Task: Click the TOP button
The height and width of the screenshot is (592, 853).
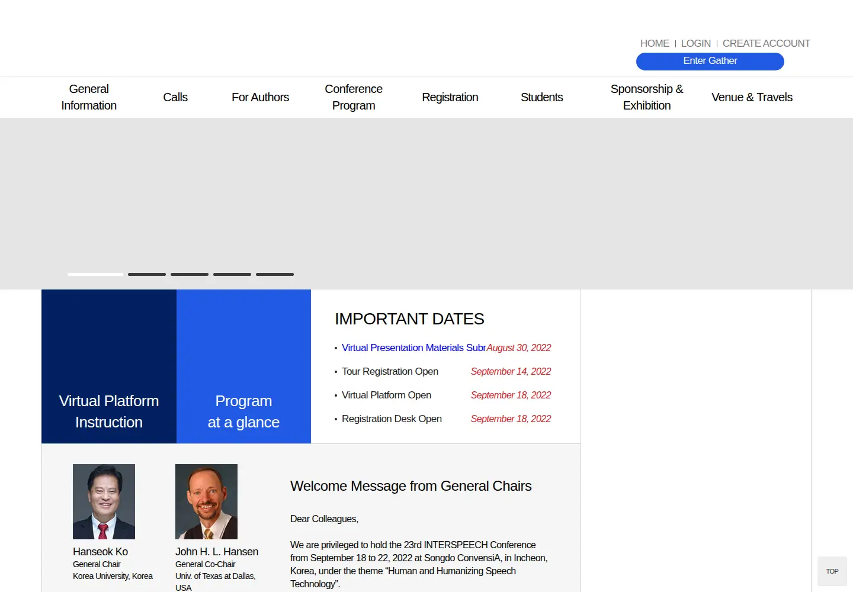Action: 832,571
